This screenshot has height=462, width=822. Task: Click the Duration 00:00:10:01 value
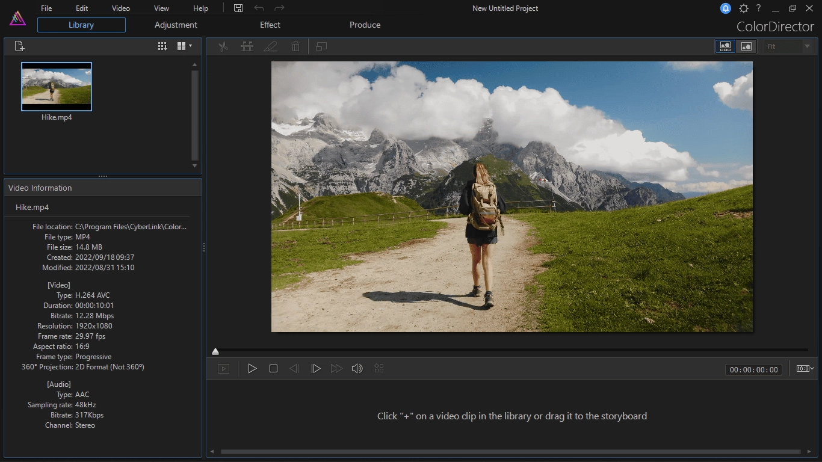coord(94,306)
